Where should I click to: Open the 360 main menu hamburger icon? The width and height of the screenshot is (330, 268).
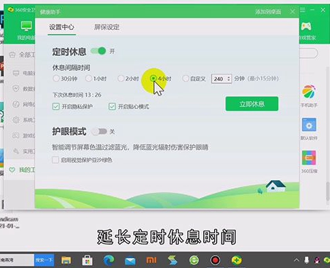[303, 10]
